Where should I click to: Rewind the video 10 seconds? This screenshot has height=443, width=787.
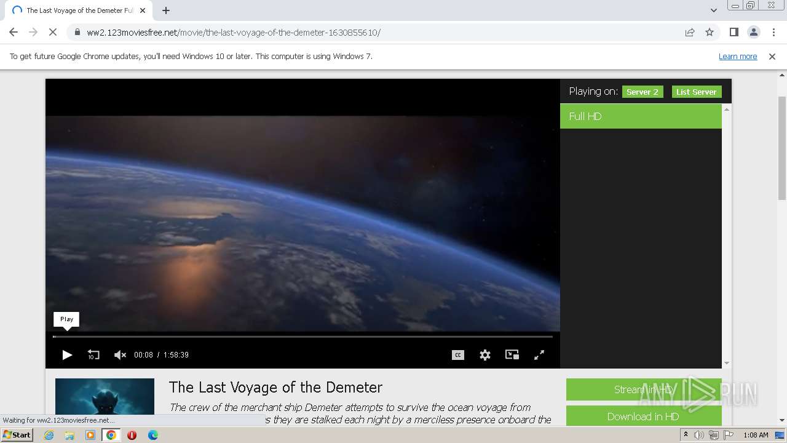93,355
